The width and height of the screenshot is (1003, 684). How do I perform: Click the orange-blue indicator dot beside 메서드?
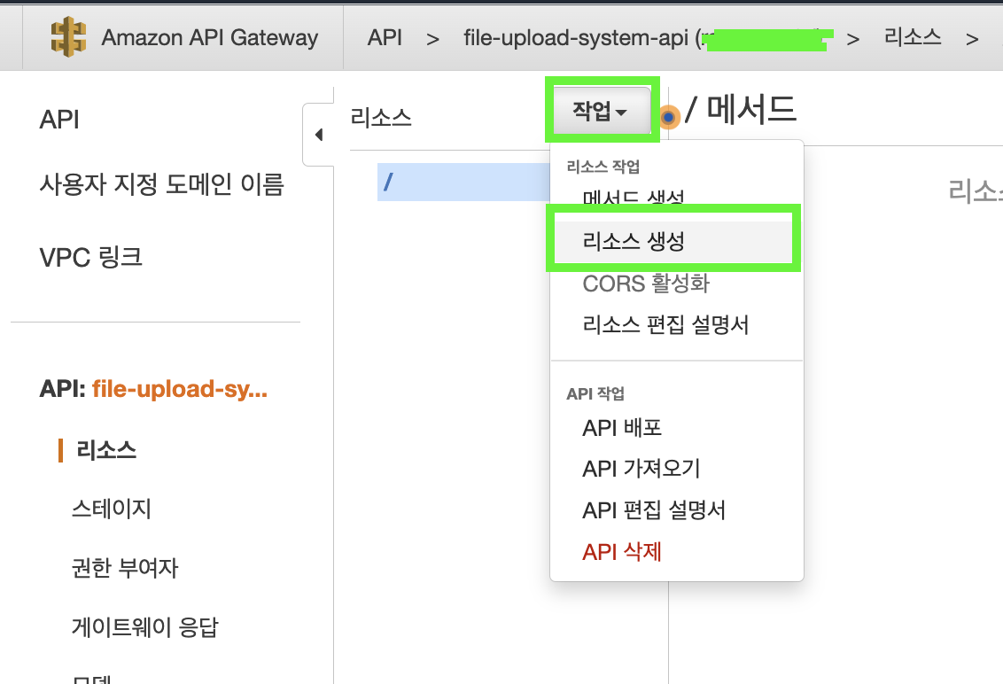(668, 117)
